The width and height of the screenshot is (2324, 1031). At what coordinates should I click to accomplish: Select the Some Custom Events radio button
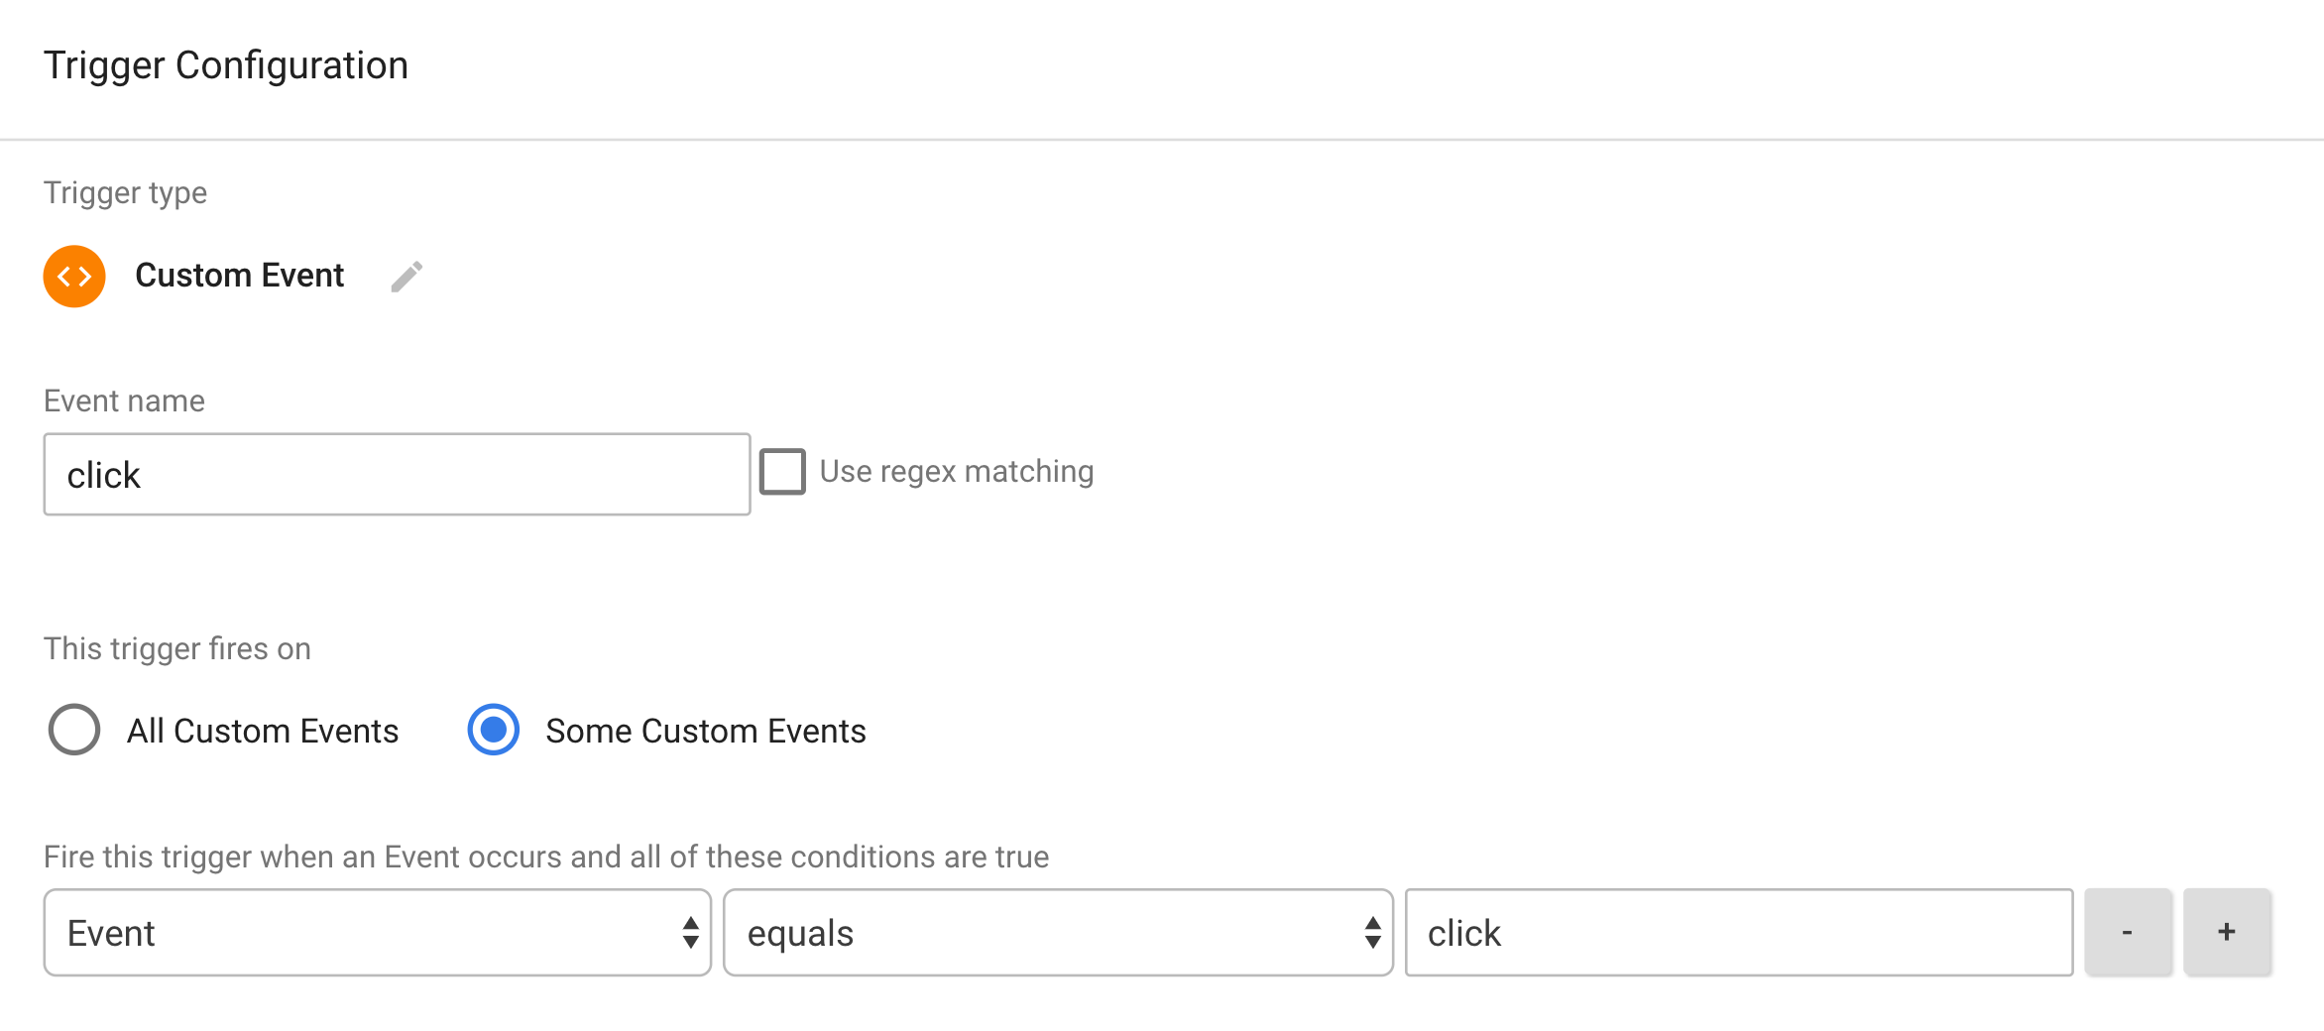pos(494,730)
